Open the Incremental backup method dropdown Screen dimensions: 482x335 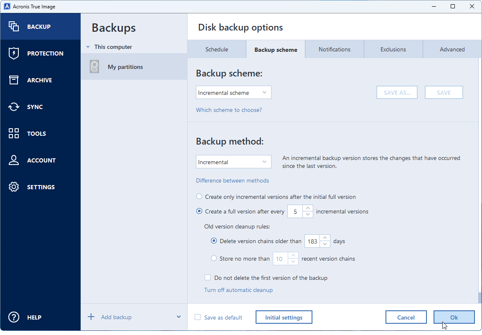[x=233, y=162]
